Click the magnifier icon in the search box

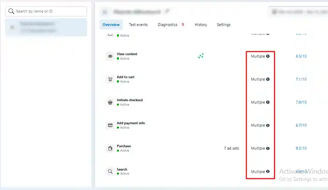11,11
